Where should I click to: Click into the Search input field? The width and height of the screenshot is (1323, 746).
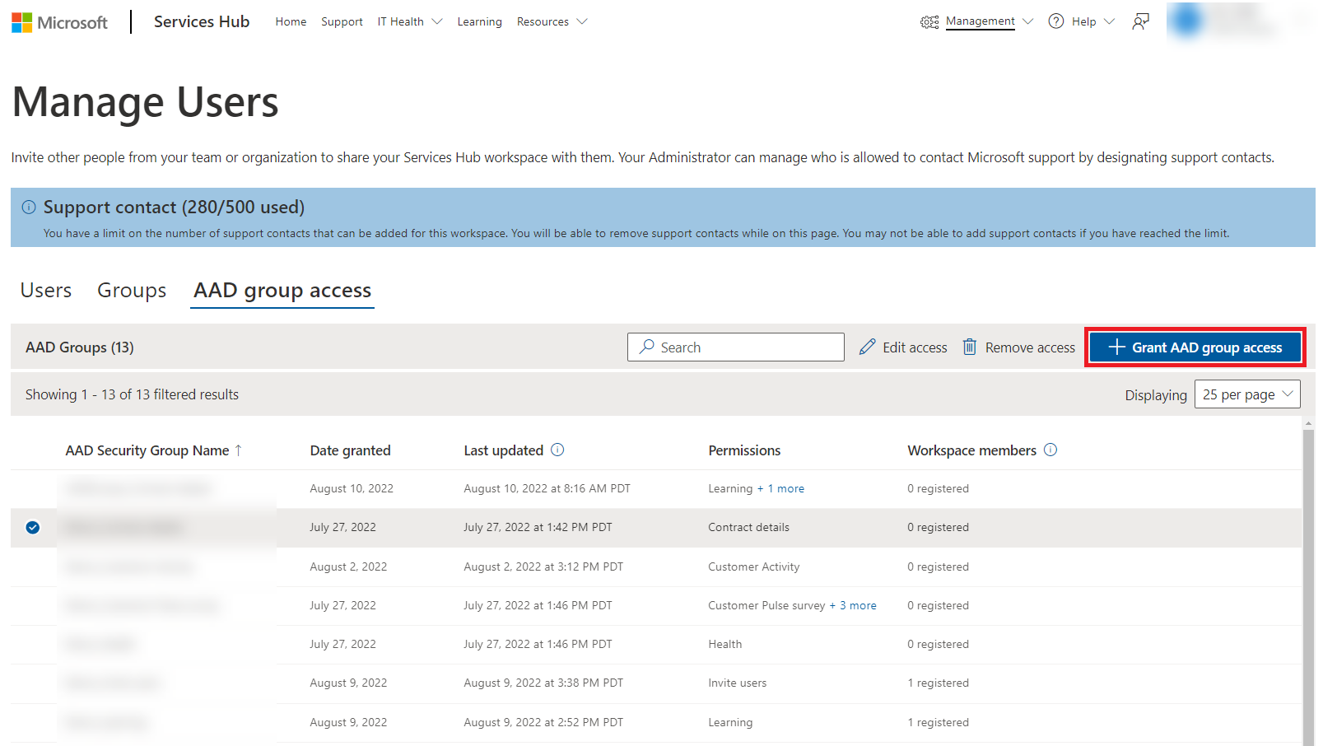click(736, 347)
